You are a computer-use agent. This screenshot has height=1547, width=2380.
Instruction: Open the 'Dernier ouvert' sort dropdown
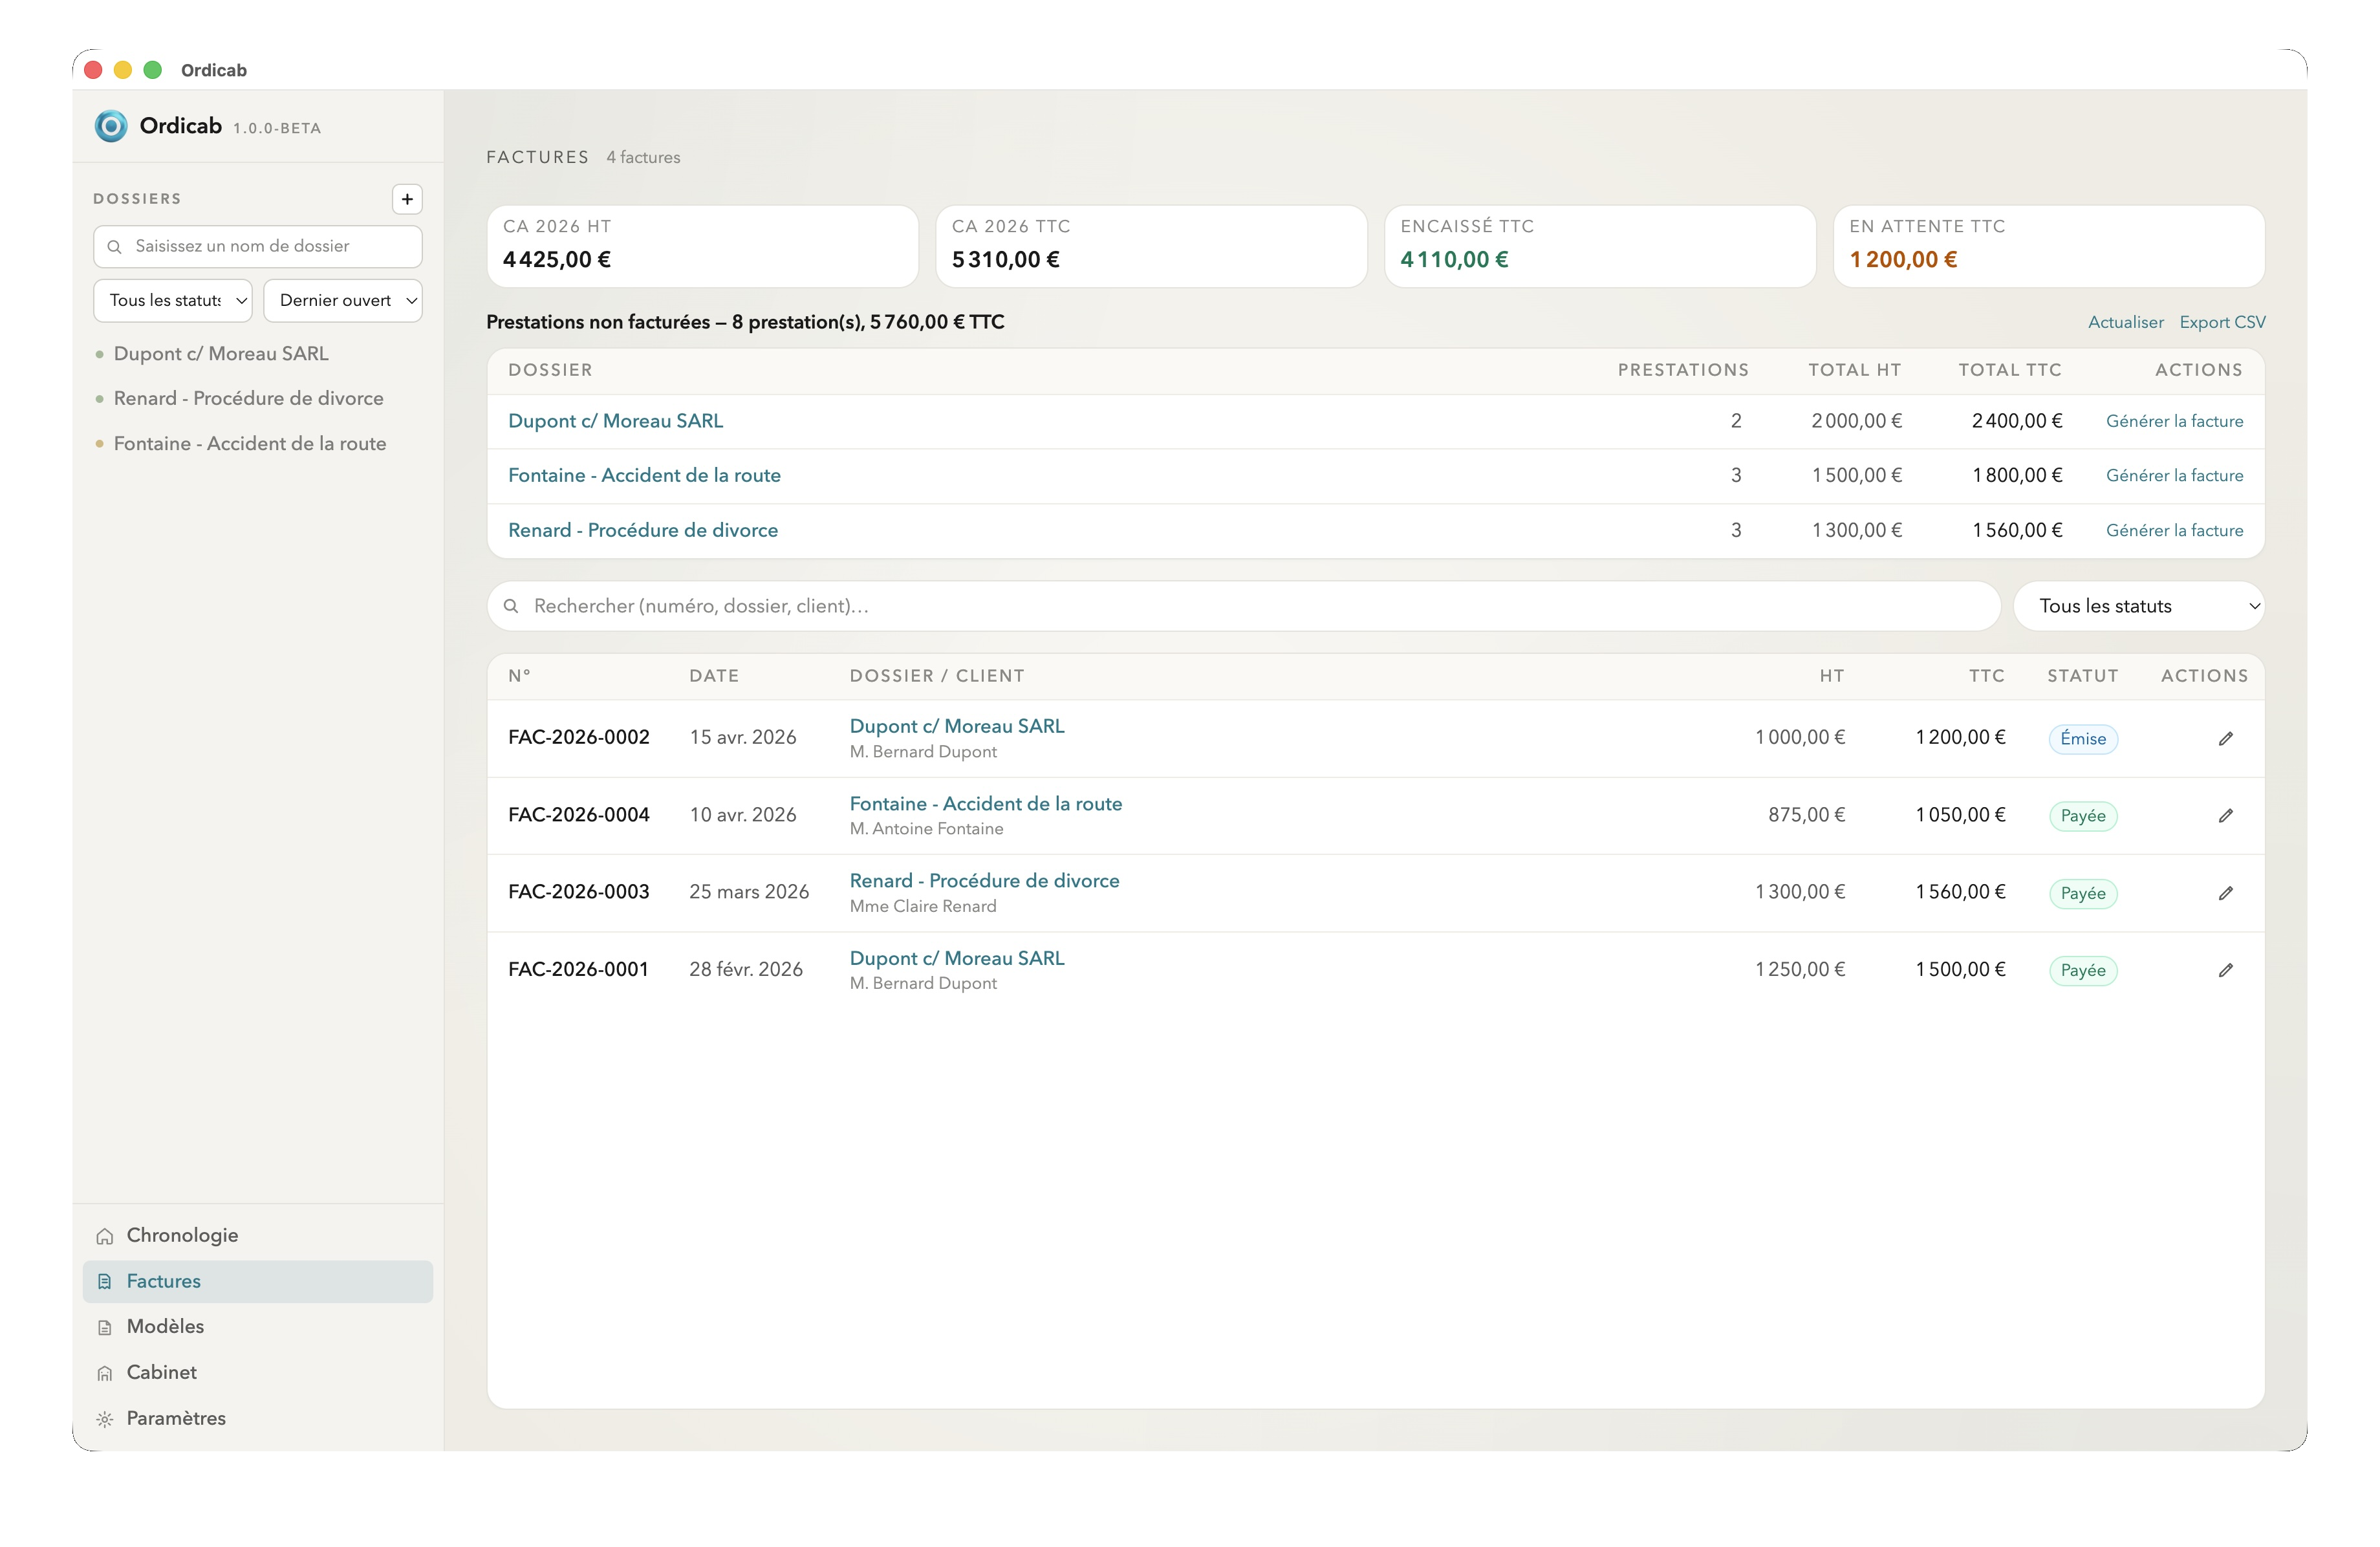[x=343, y=300]
